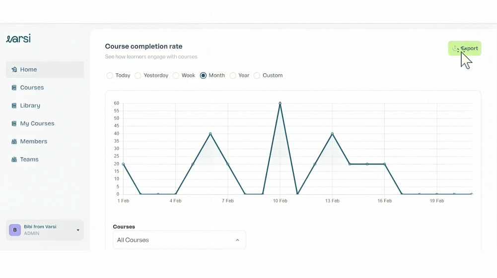
Task: Switch the range to Year
Action: click(233, 76)
